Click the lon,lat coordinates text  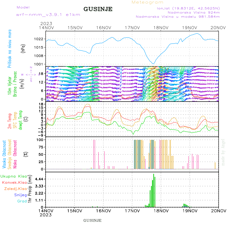188,8
